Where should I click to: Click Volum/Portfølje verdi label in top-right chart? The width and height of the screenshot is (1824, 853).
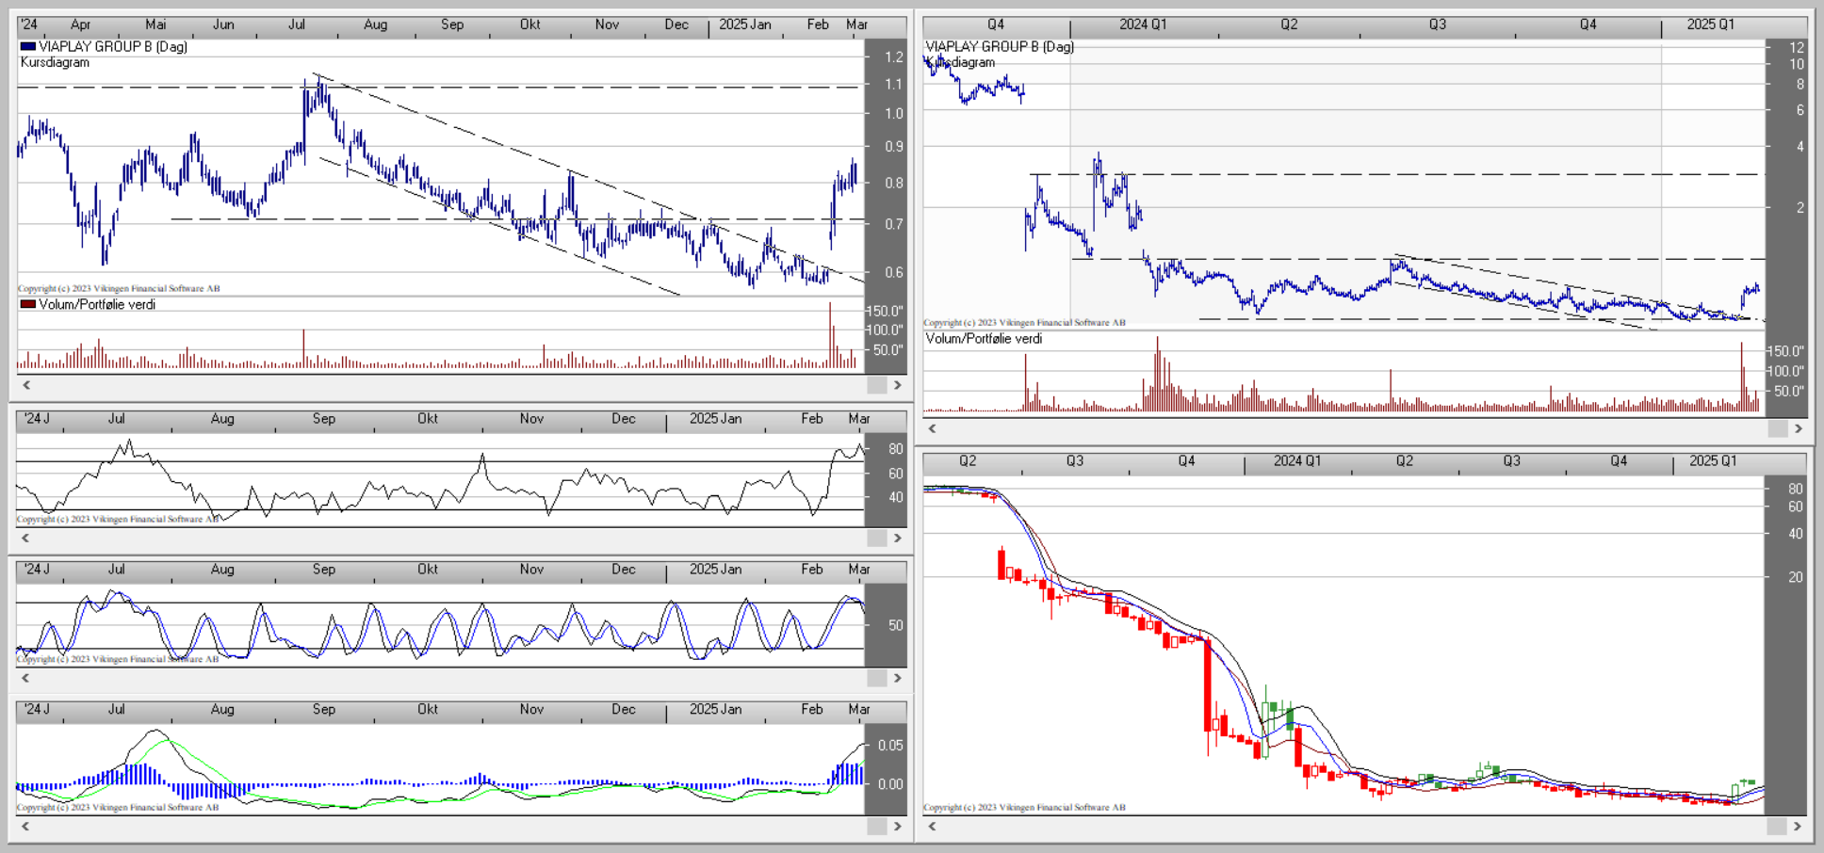coord(984,338)
